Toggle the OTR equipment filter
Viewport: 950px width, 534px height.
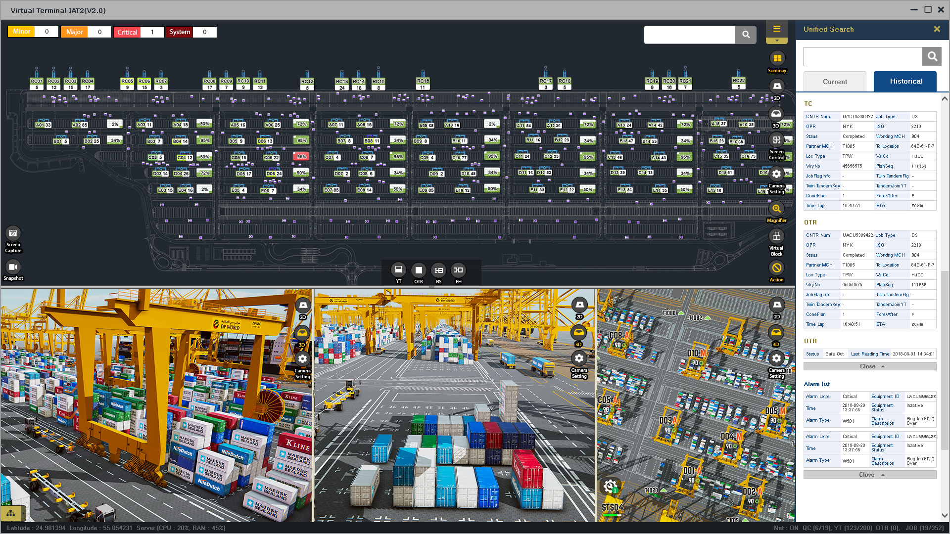click(419, 270)
